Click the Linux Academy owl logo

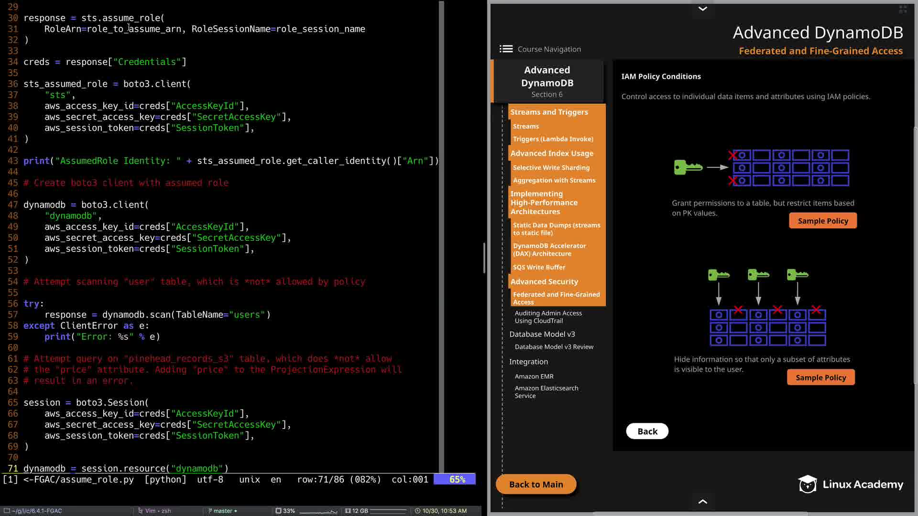pos(808,484)
